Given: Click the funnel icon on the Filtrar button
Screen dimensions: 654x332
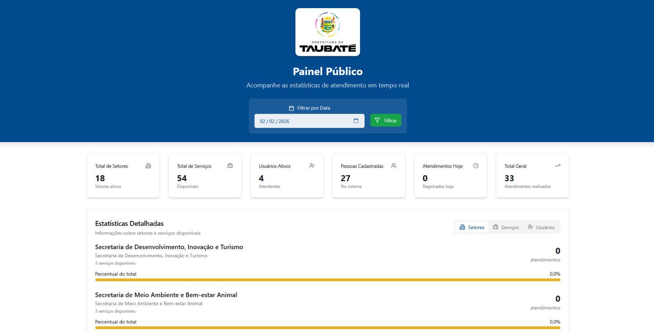Looking at the screenshot, I should (377, 120).
